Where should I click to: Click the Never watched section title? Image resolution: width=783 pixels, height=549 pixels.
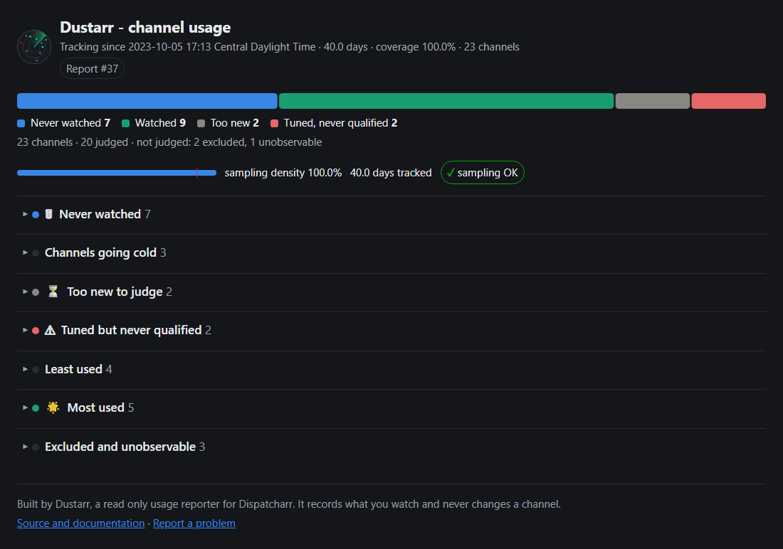click(x=100, y=214)
